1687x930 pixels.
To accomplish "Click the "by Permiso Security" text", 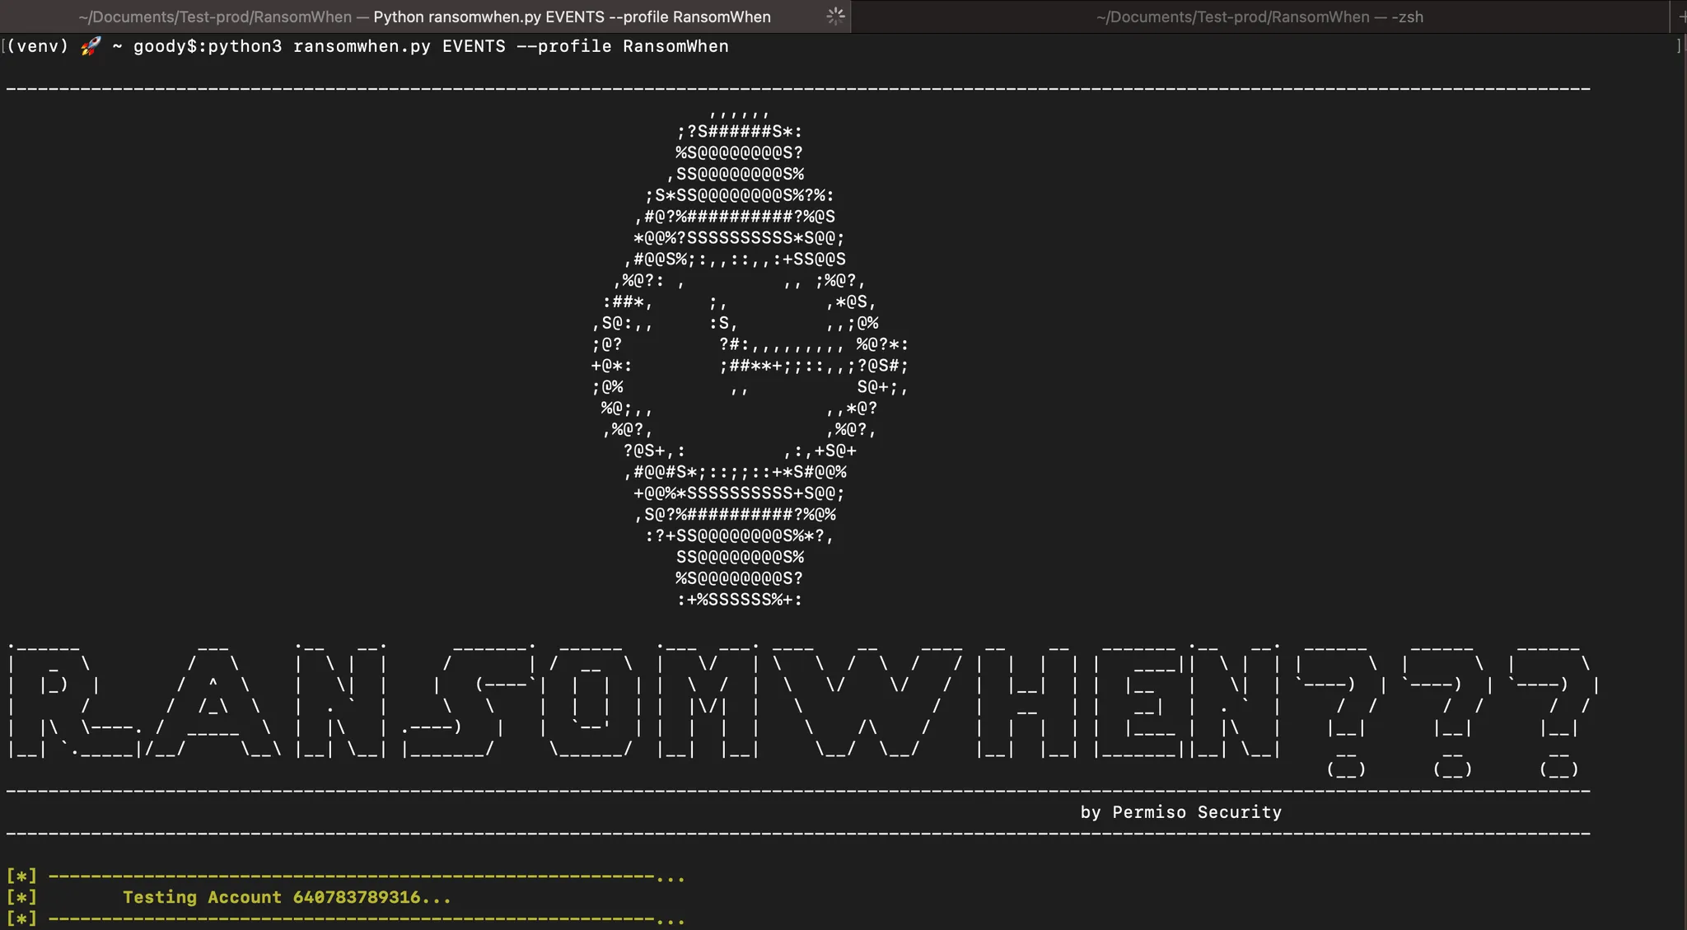I will [1180, 812].
